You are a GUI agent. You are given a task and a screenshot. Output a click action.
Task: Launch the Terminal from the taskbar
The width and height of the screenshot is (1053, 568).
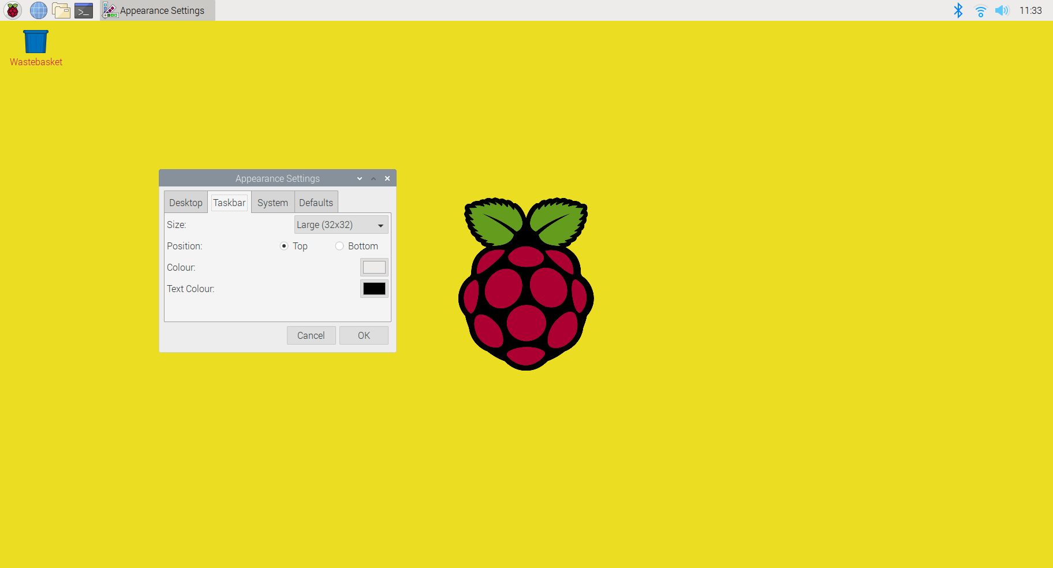[84, 10]
